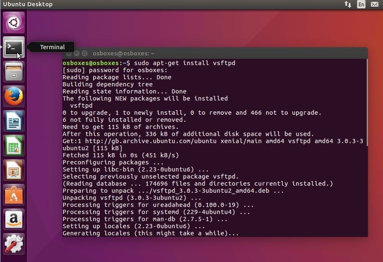383x262 pixels.
Task: Open the Files file manager icon
Action: [x=13, y=71]
